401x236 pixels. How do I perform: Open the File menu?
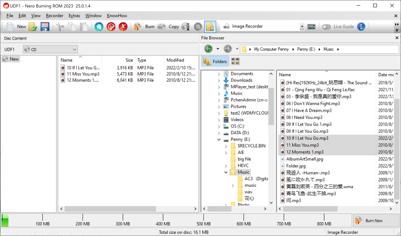click(10, 16)
